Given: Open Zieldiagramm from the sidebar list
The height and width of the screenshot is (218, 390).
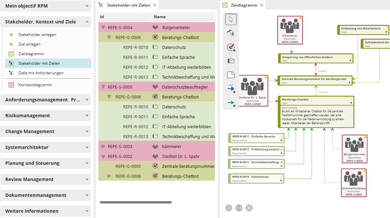Looking at the screenshot, I should tap(31, 54).
